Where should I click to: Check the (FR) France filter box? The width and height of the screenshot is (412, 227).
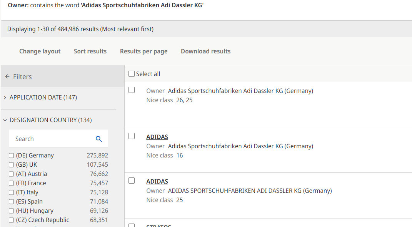[11, 183]
